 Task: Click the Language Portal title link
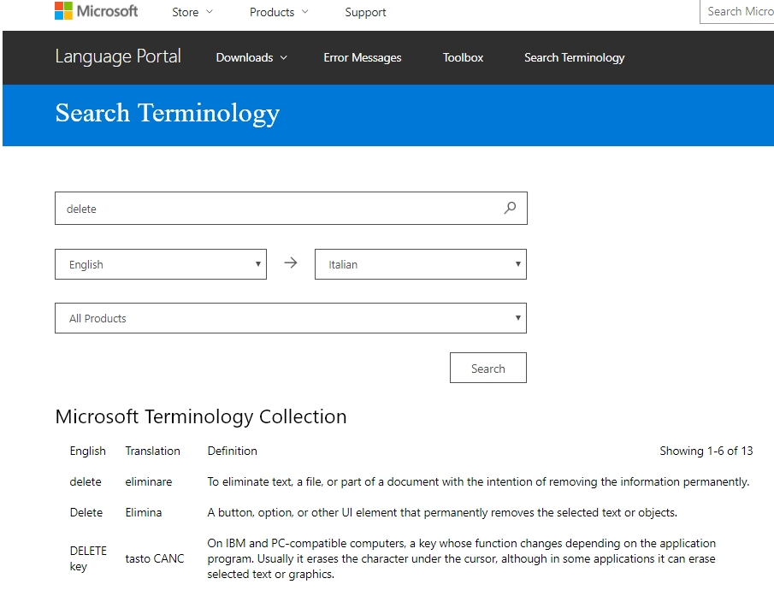tap(118, 56)
